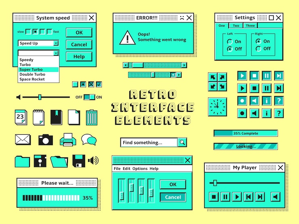Click OK in the mixer window

click(173, 184)
